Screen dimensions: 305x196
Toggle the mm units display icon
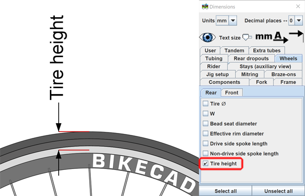coord(264,36)
